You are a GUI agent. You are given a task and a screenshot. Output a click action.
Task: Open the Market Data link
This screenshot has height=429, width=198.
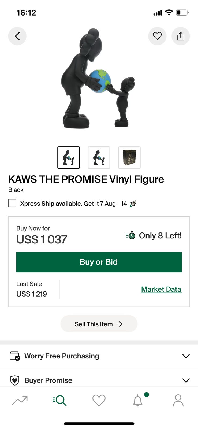(x=161, y=289)
